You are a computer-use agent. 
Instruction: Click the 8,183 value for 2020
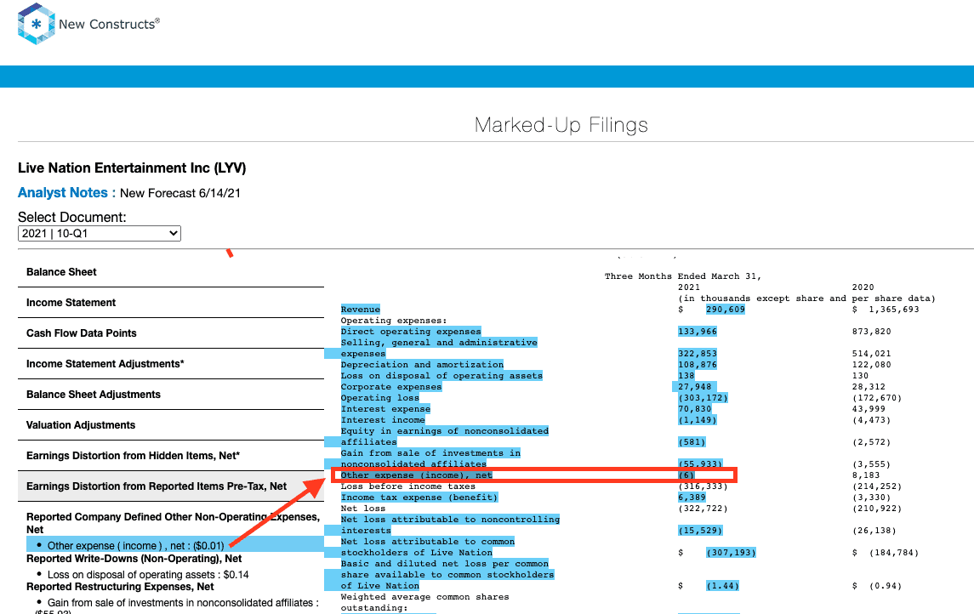[x=866, y=475]
